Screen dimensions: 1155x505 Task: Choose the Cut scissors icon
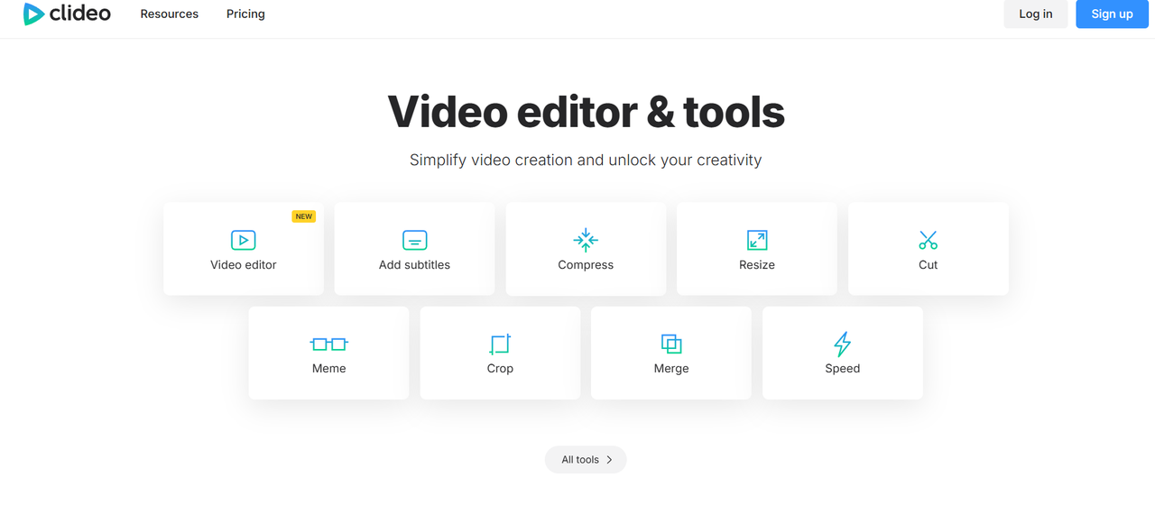(929, 240)
